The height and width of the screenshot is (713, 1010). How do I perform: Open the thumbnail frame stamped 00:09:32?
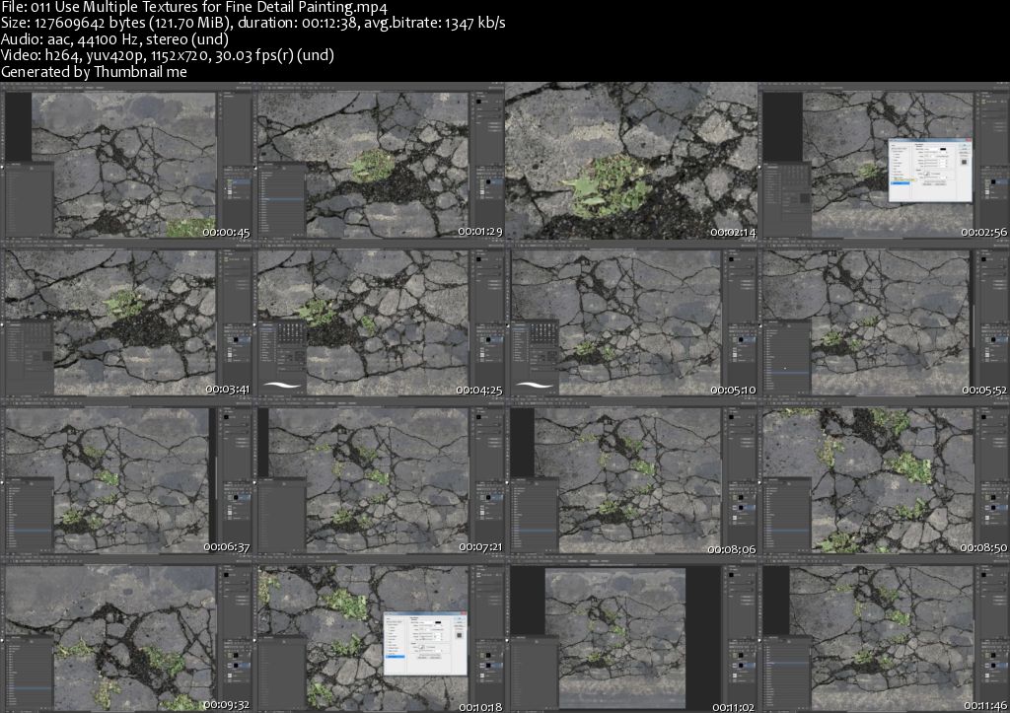click(x=126, y=634)
